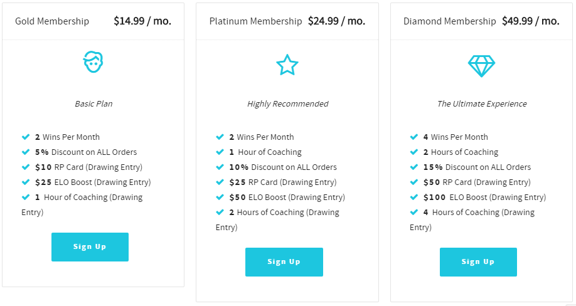Image resolution: width=576 pixels, height=306 pixels.
Task: Click checkmark next to 1 Hour of Coaching in Platinum
Action: 220,152
